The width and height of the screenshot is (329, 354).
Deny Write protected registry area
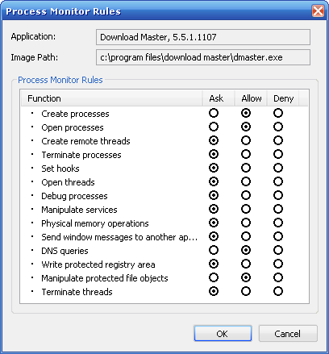(x=278, y=264)
